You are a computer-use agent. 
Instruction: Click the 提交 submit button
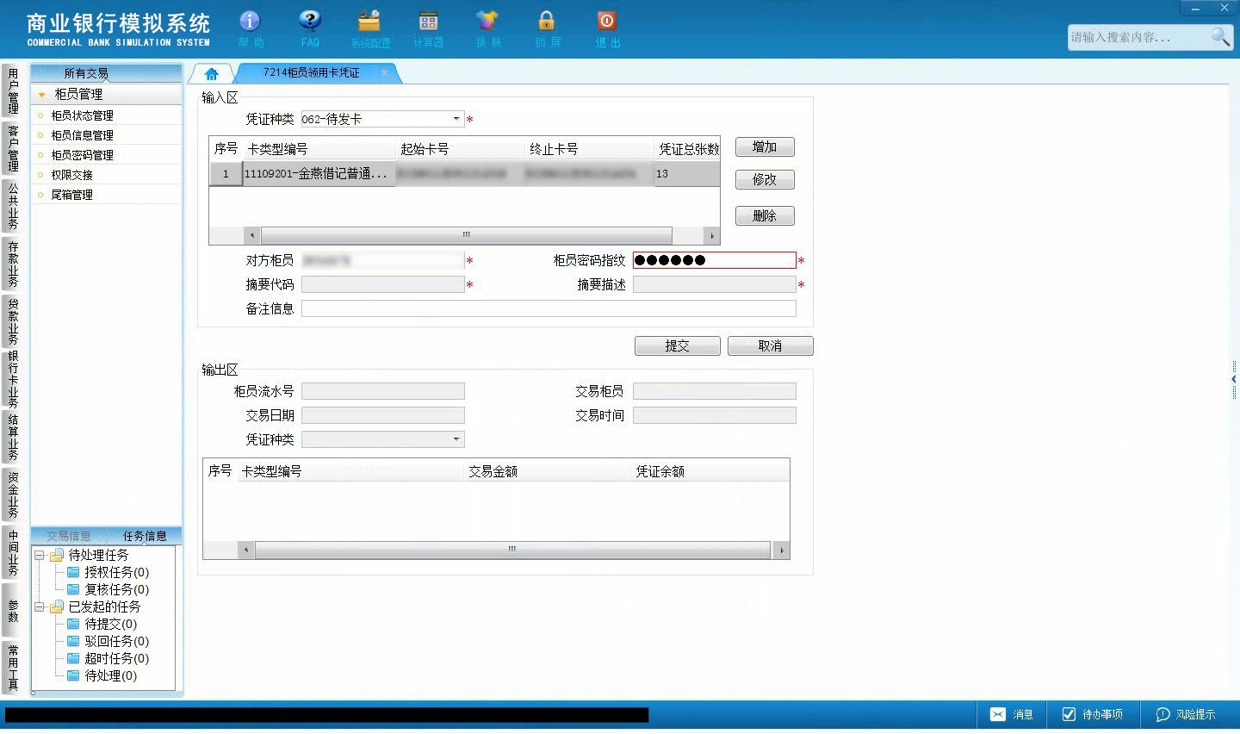point(678,346)
